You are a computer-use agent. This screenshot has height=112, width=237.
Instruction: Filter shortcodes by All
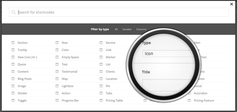[116, 29]
